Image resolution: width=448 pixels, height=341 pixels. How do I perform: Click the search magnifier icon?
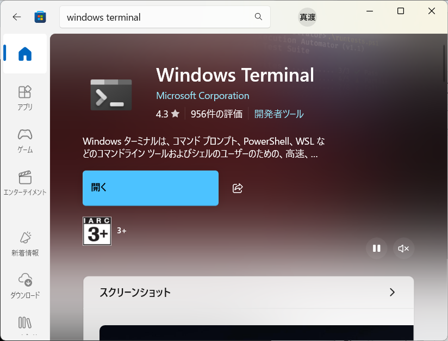point(258,17)
